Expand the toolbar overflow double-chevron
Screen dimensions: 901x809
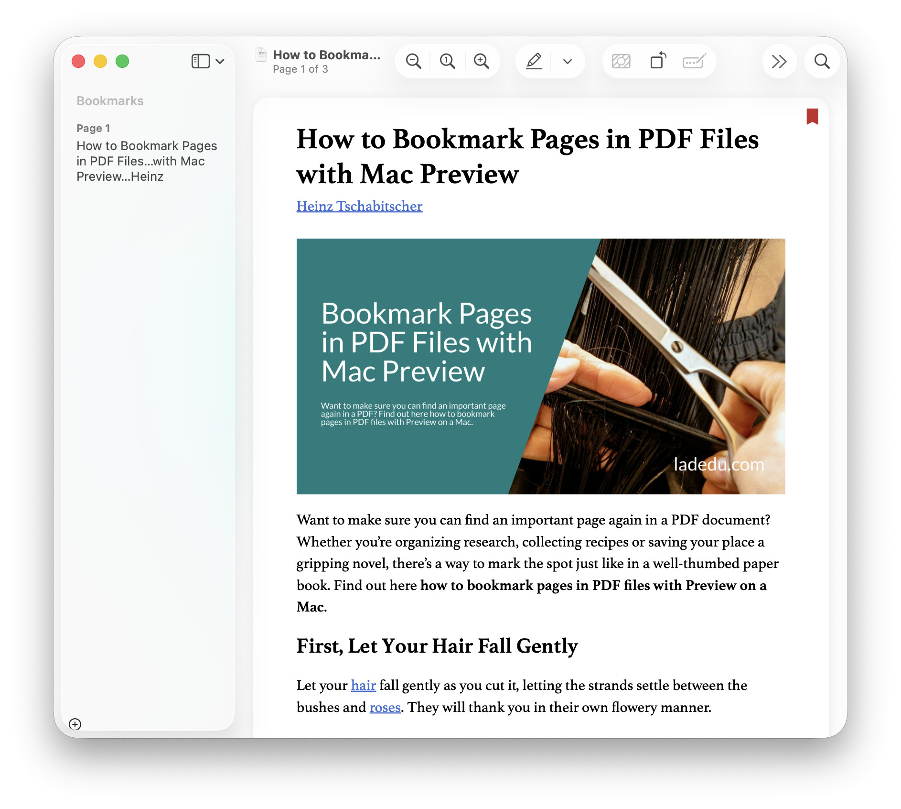[x=779, y=61]
